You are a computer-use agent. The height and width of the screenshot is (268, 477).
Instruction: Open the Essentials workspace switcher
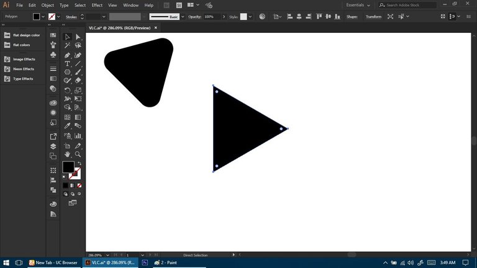pyautogui.click(x=358, y=5)
